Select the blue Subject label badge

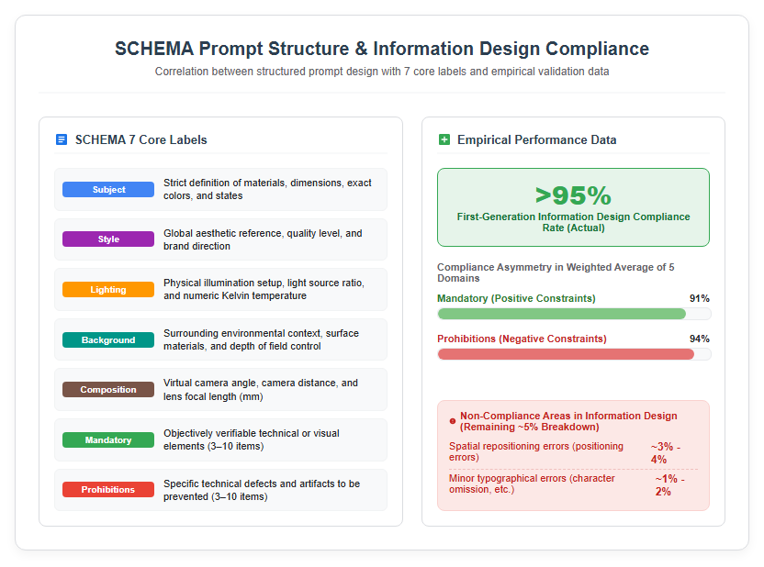click(x=108, y=189)
